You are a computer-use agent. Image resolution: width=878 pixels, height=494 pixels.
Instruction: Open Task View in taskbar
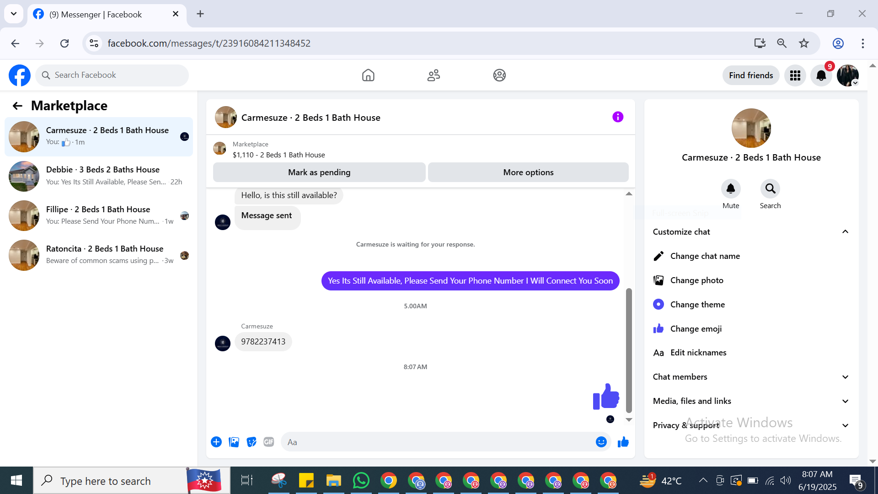click(x=247, y=481)
